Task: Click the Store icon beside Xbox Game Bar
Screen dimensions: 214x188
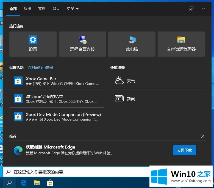Action: pyautogui.click(x=18, y=81)
